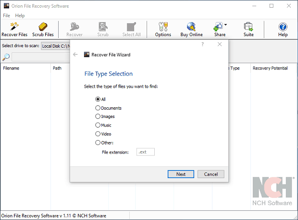The image size is (298, 220).
Task: Click the grayed Scrub toolbar icon
Action: [103, 26]
